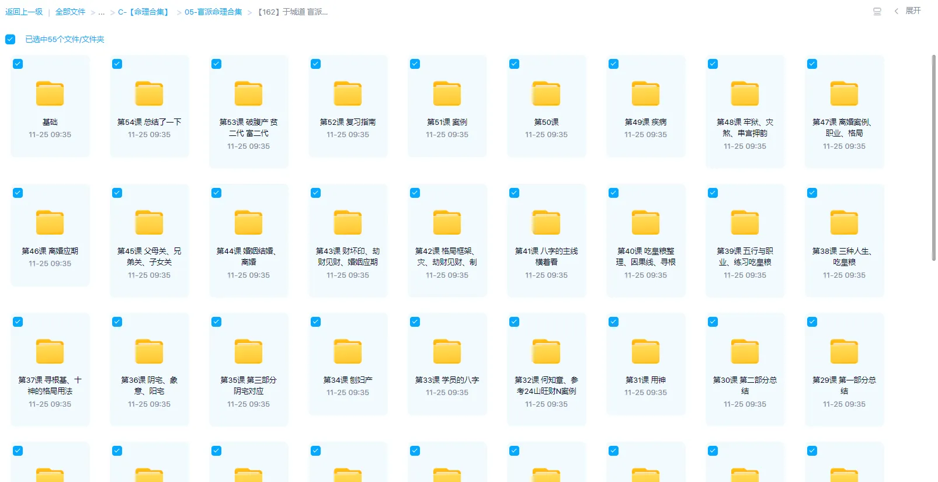Open the 第42课 格局框架 folder icon
The height and width of the screenshot is (482, 938).
coord(447,222)
